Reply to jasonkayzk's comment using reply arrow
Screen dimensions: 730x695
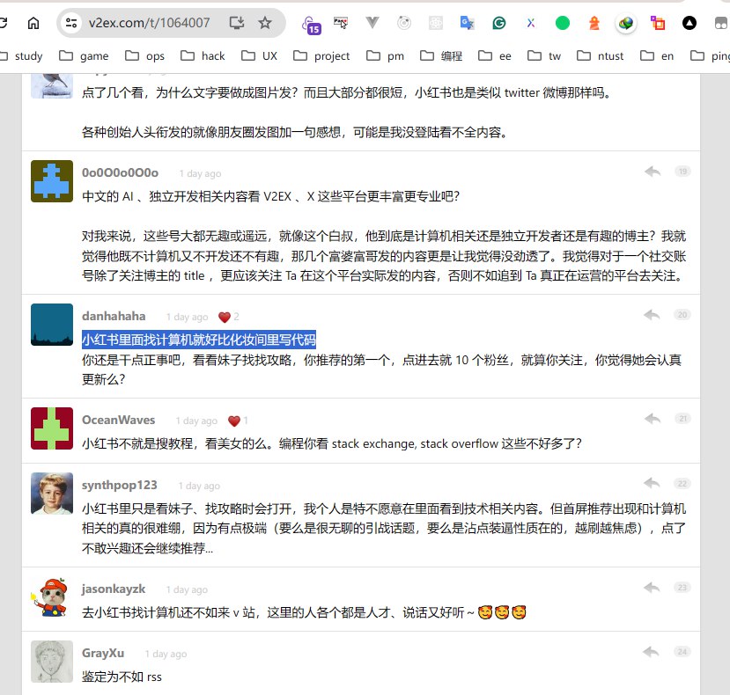pos(651,587)
